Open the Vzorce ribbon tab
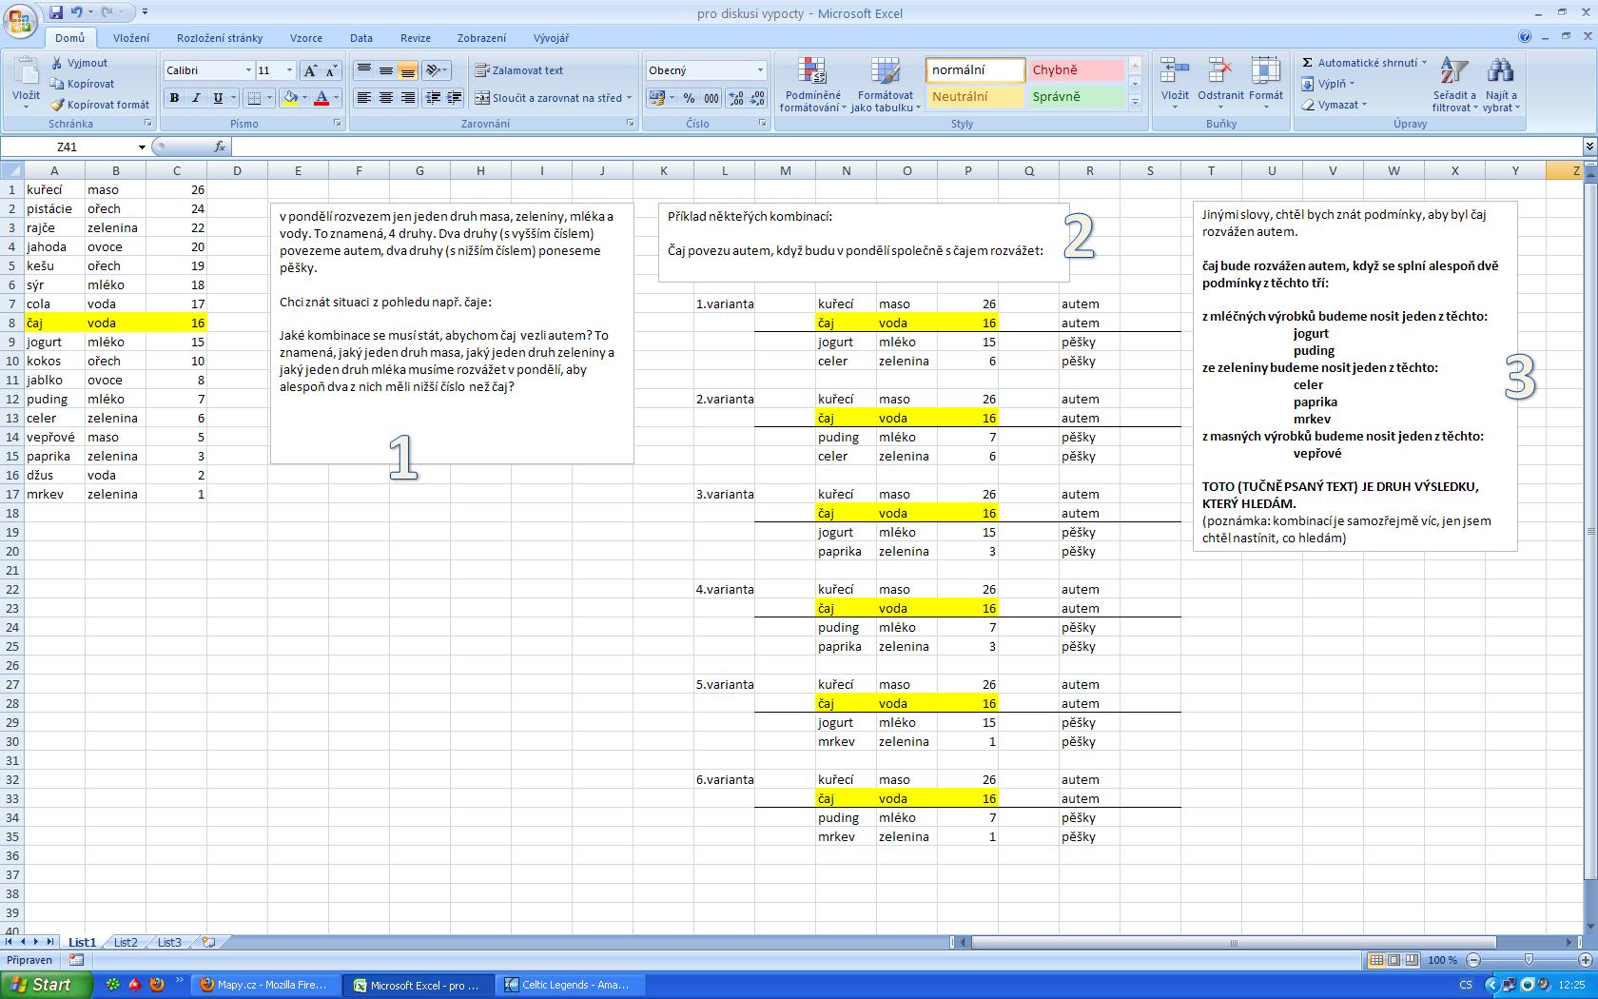This screenshot has height=999, width=1598. point(305,38)
